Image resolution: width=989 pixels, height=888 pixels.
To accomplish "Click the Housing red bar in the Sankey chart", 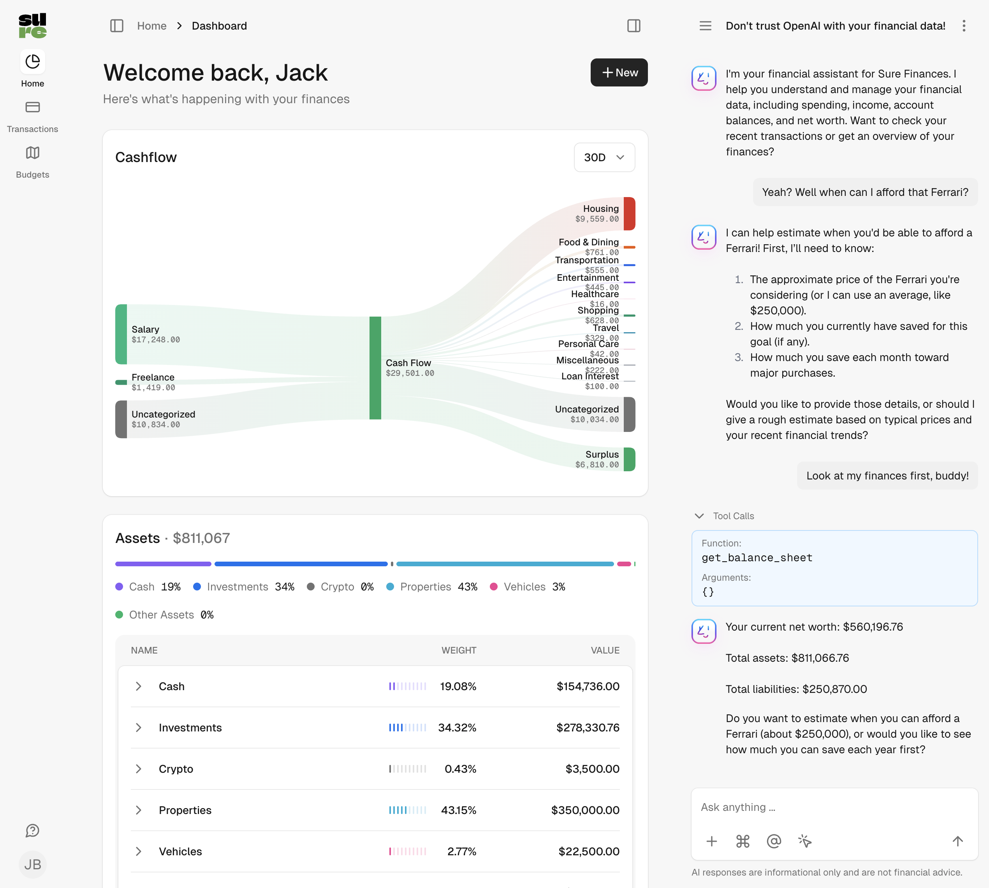I will click(x=629, y=214).
